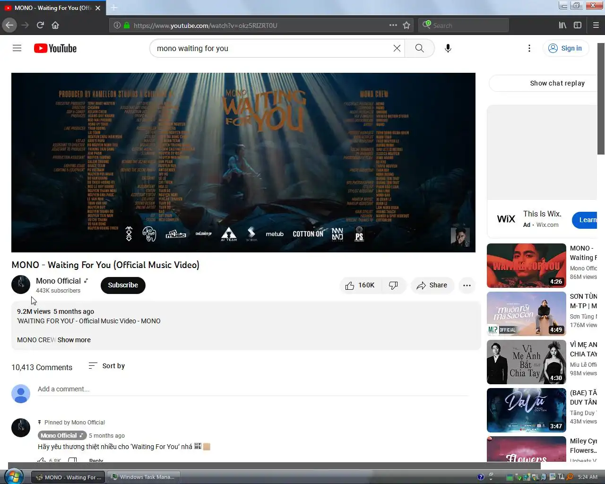Viewport: 605px width, 484px height.
Task: Open YouTube settings three-dot menu
Action: coord(529,48)
